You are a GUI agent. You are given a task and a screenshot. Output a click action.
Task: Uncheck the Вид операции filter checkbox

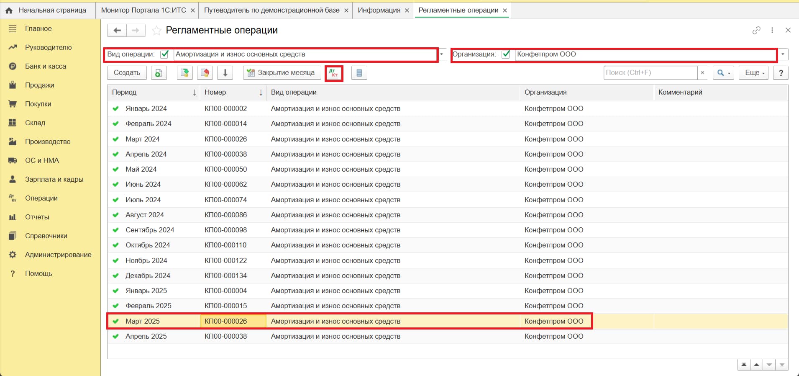tap(165, 54)
